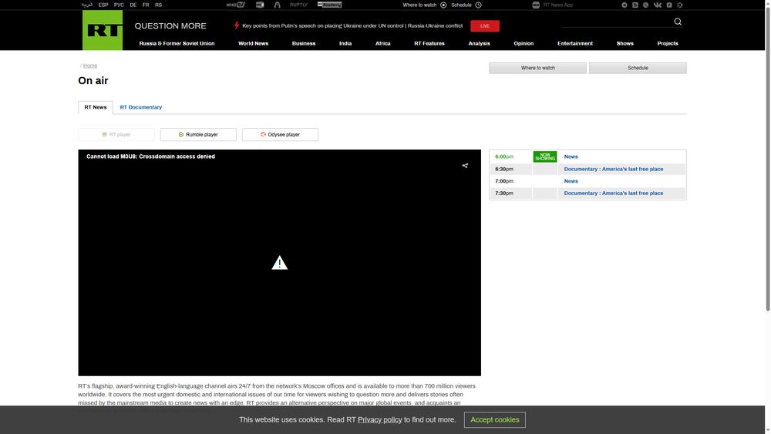Choose the Odysee player
The width and height of the screenshot is (771, 434).
pos(281,135)
